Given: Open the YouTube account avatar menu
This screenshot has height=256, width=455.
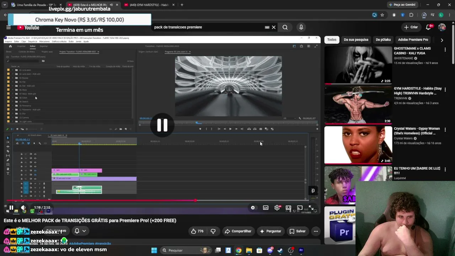Looking at the screenshot, I should [442, 27].
